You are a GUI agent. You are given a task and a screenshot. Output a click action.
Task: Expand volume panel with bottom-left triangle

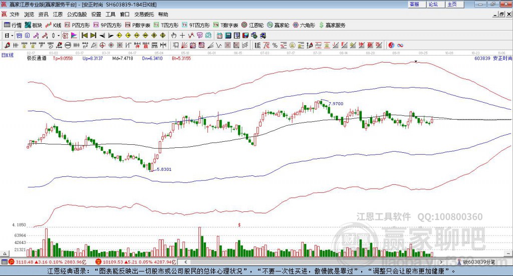[x=5, y=253]
